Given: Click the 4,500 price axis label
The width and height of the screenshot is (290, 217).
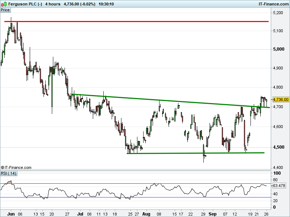Looking at the screenshot, I should pos(278,147).
